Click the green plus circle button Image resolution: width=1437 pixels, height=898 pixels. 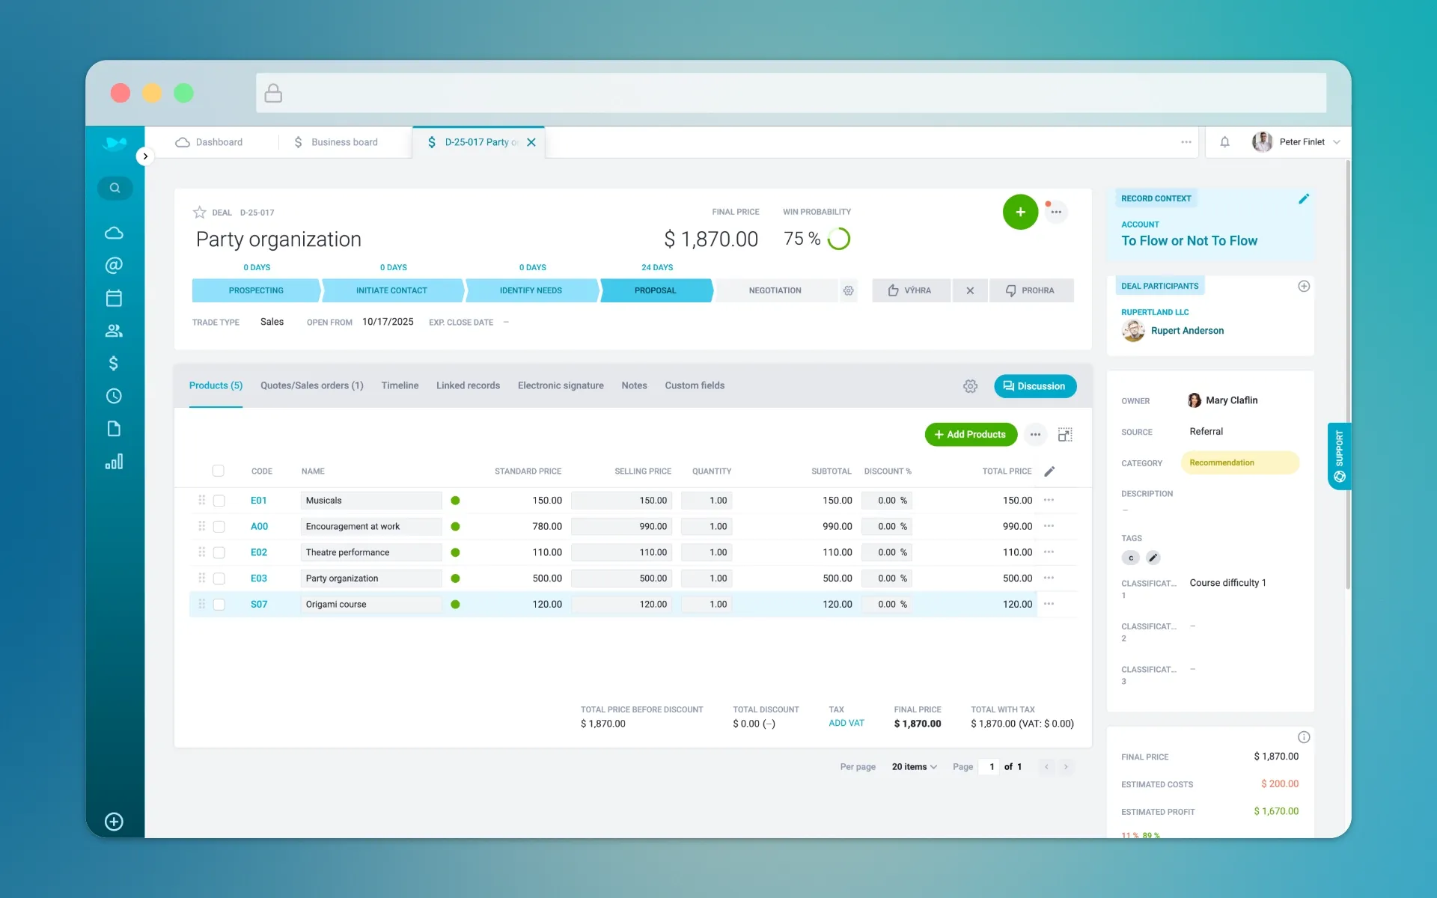tap(1019, 213)
